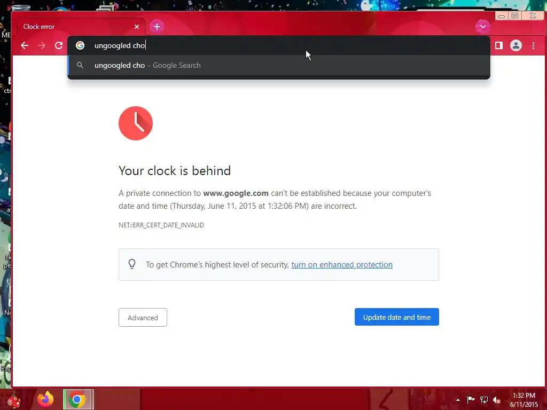Close the Clock error tab
547x410 pixels.
coord(137,27)
